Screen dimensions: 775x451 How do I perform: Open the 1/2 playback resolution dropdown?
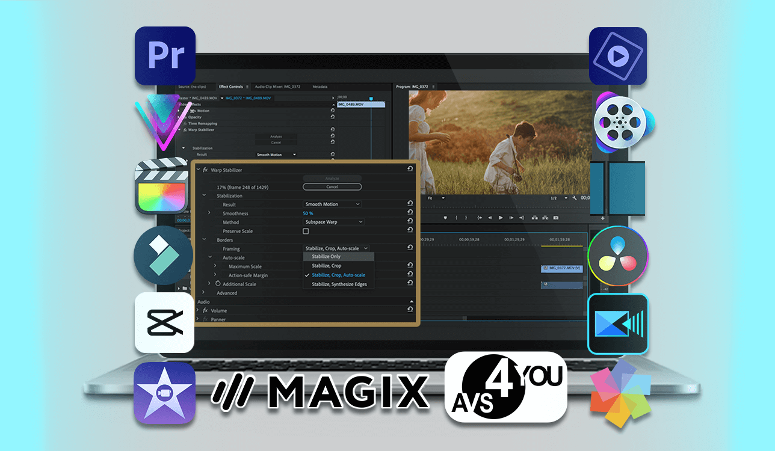pyautogui.click(x=560, y=198)
